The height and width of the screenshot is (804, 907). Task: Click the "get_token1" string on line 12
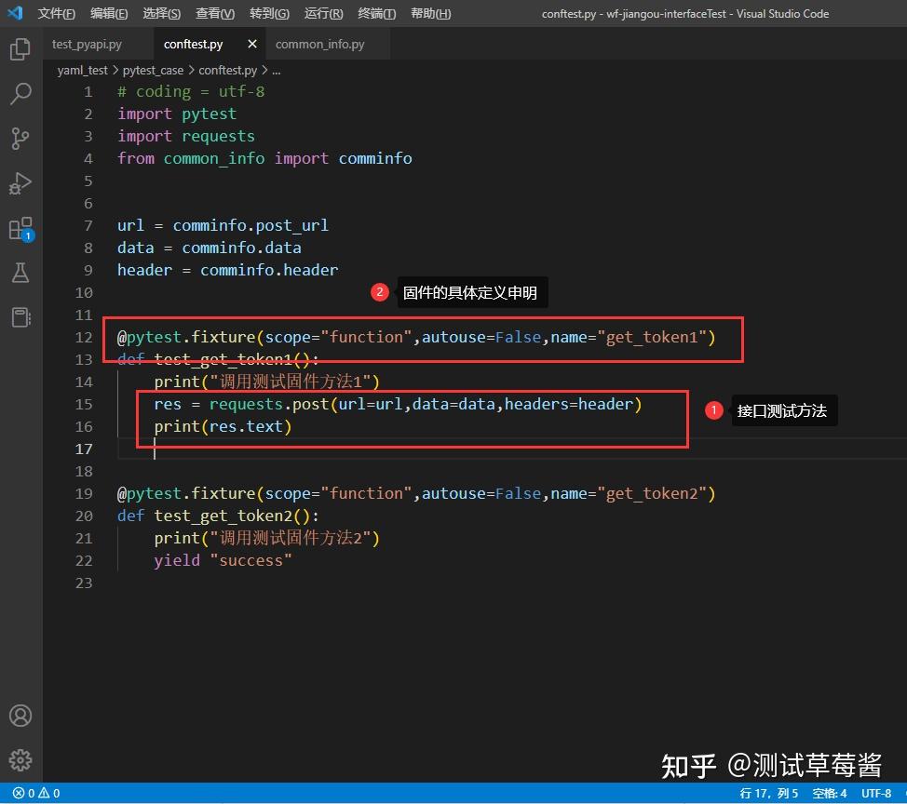pos(653,337)
